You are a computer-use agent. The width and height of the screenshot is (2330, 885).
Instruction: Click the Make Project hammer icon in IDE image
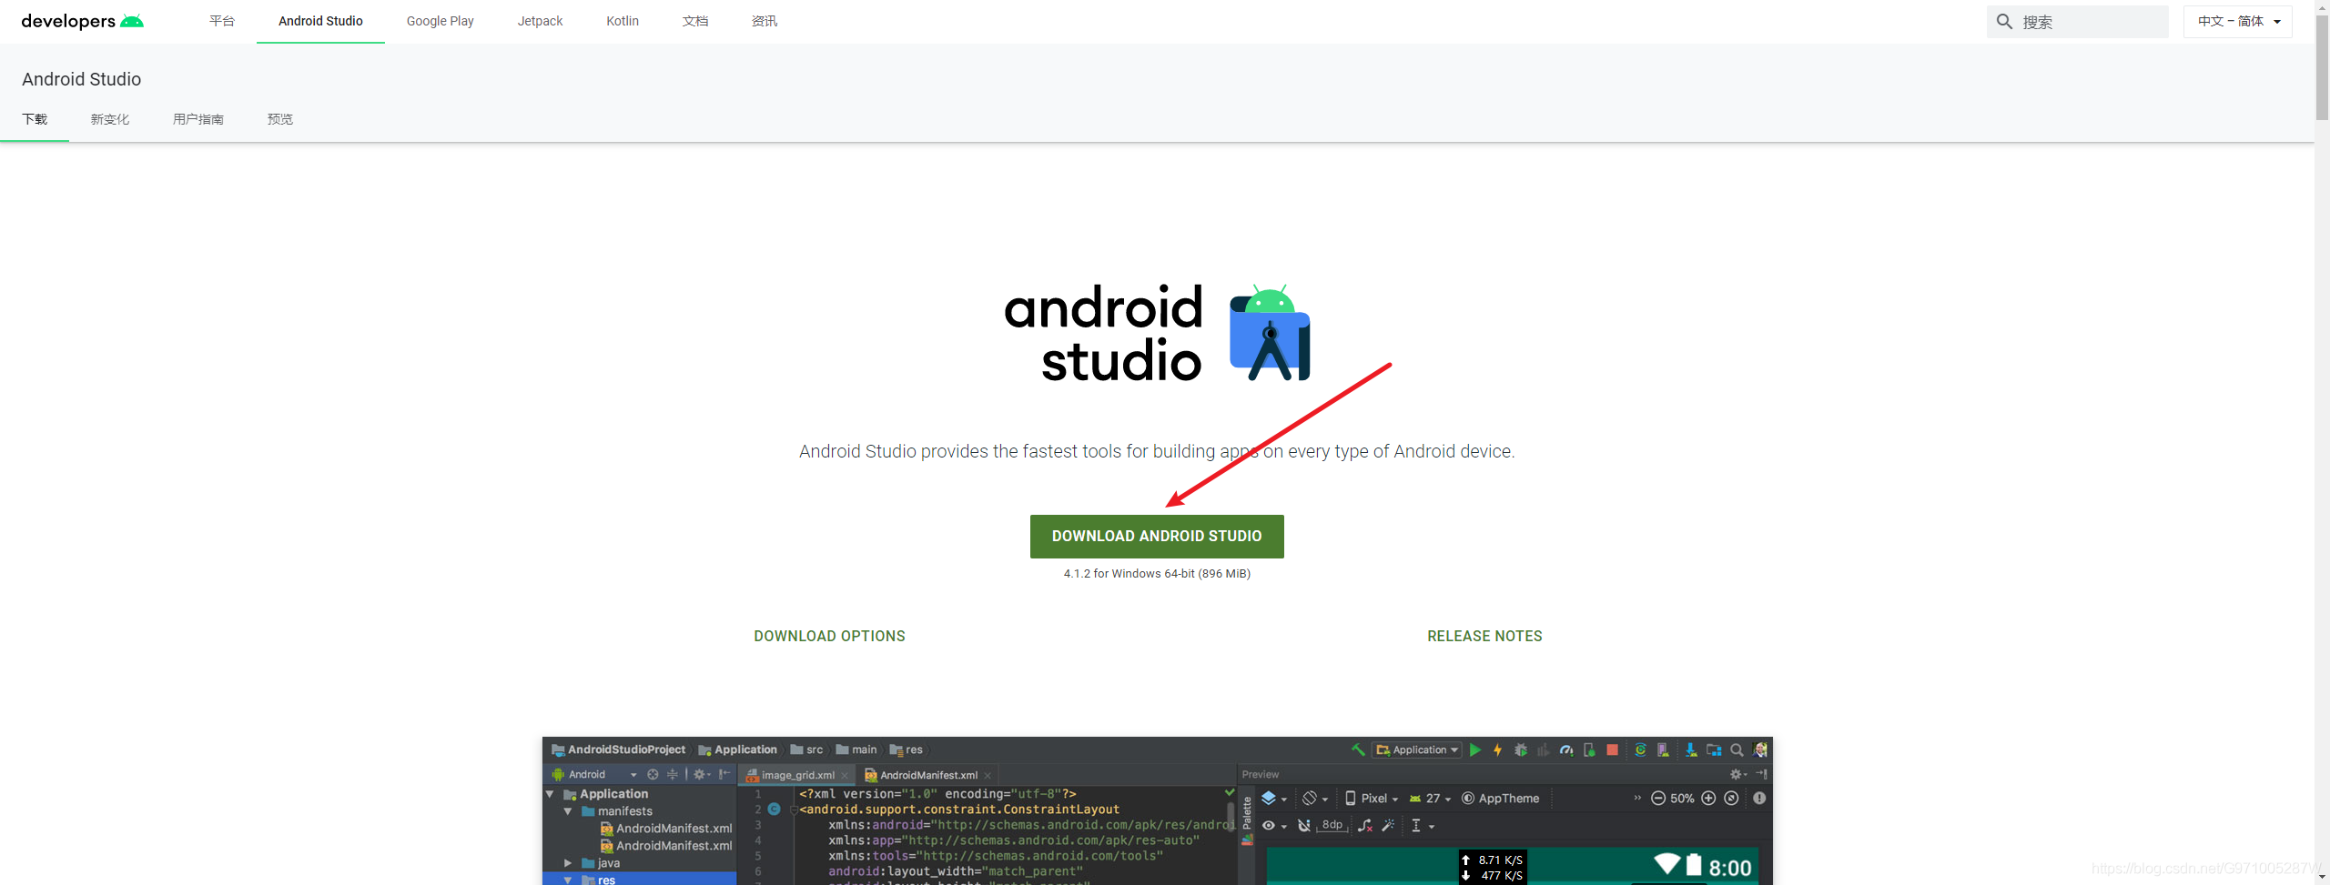(x=1358, y=749)
